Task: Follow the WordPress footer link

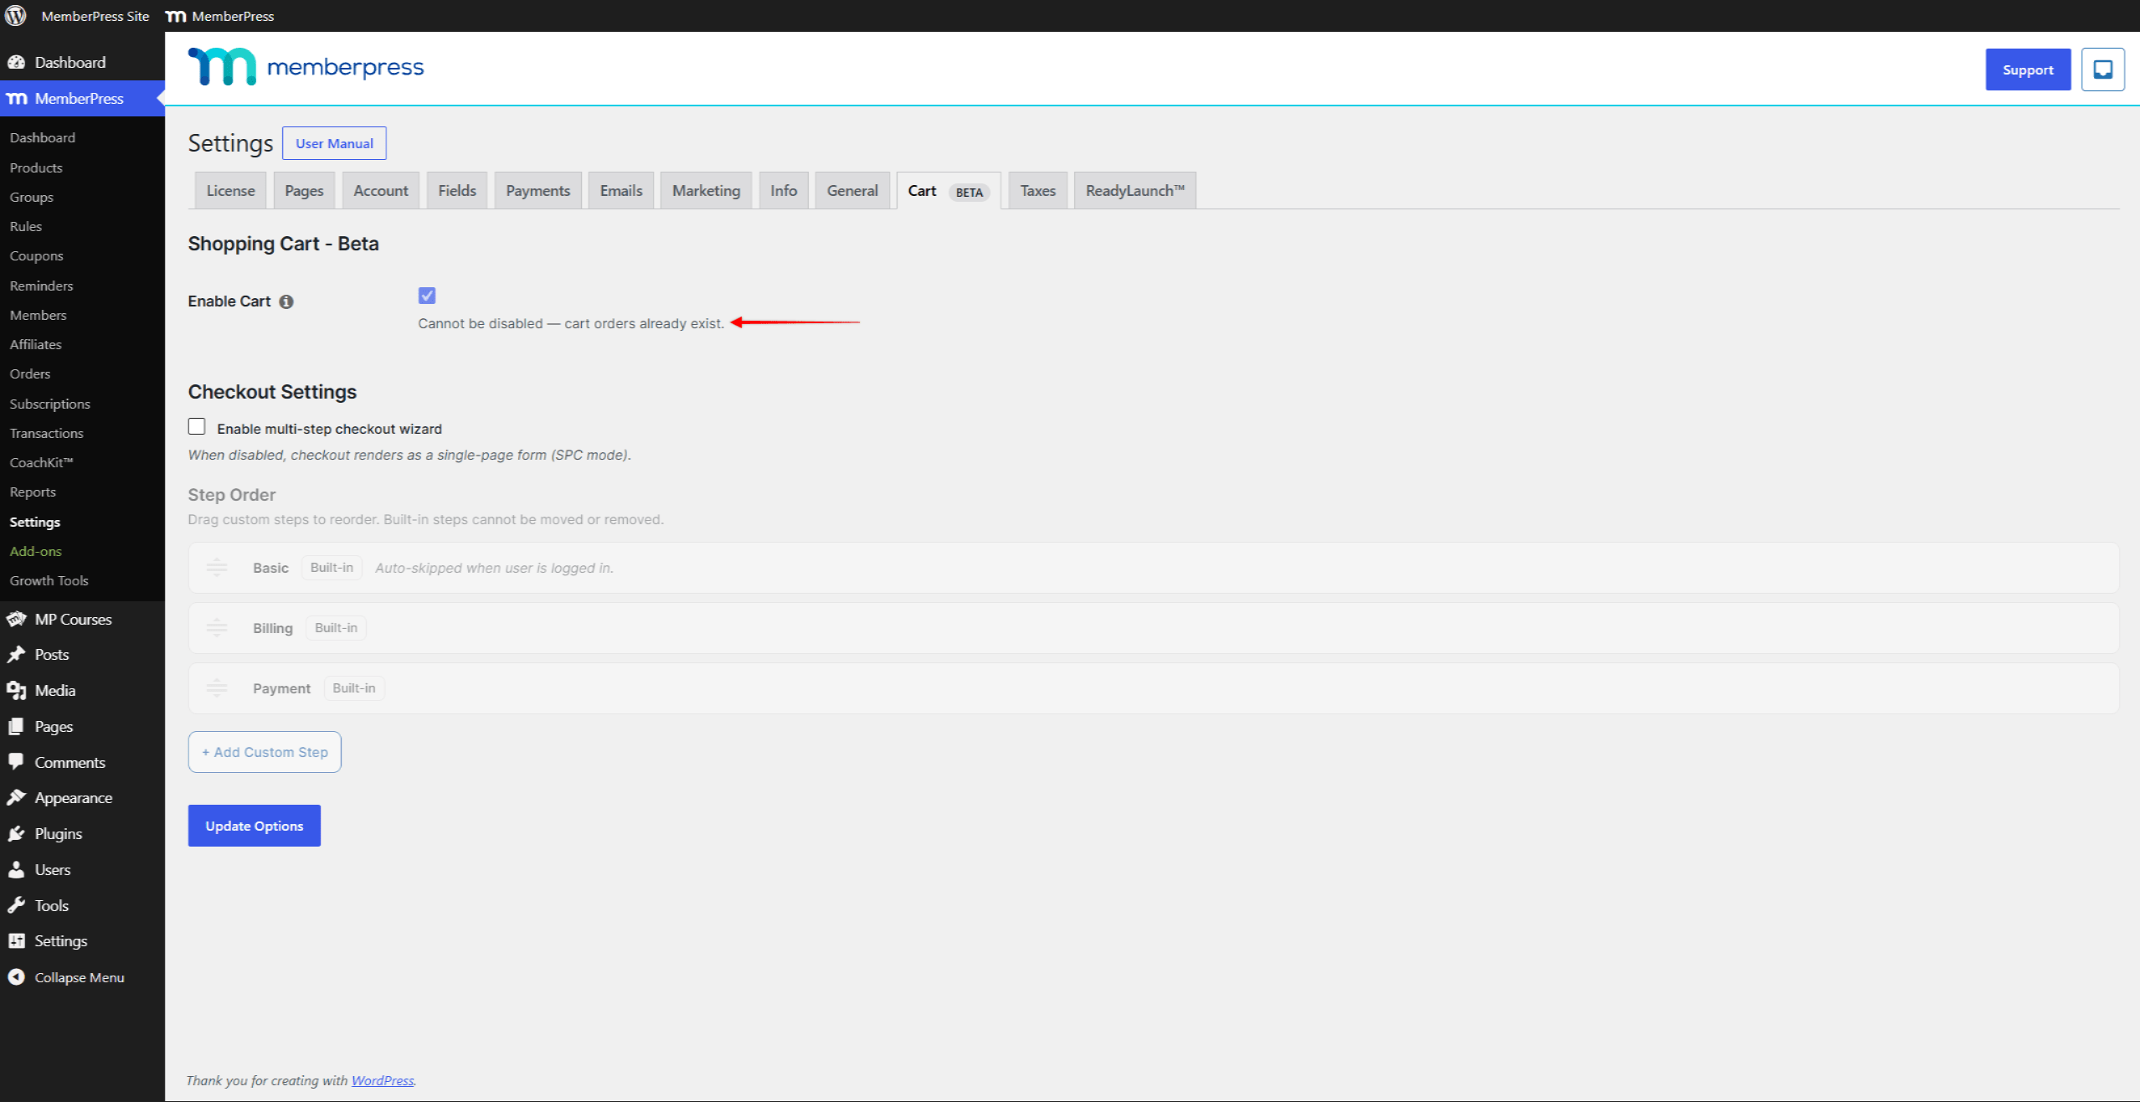Action: click(383, 1080)
